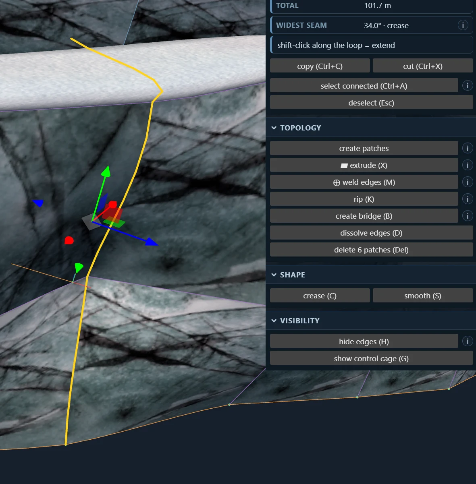Click extrude (X) button
This screenshot has height=484, width=476.
364,165
